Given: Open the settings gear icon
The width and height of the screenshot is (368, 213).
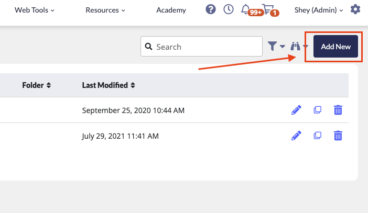Looking at the screenshot, I should 355,9.
